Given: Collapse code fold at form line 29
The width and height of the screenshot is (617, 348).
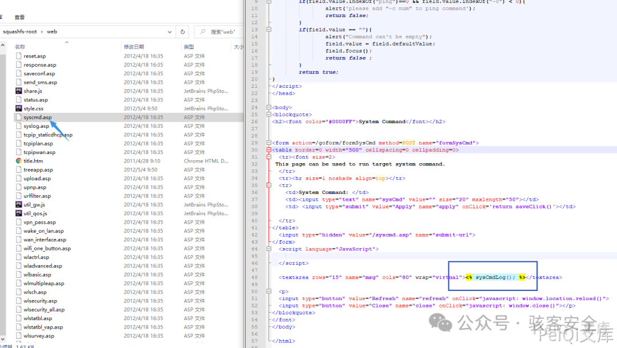Looking at the screenshot, I should [269, 143].
